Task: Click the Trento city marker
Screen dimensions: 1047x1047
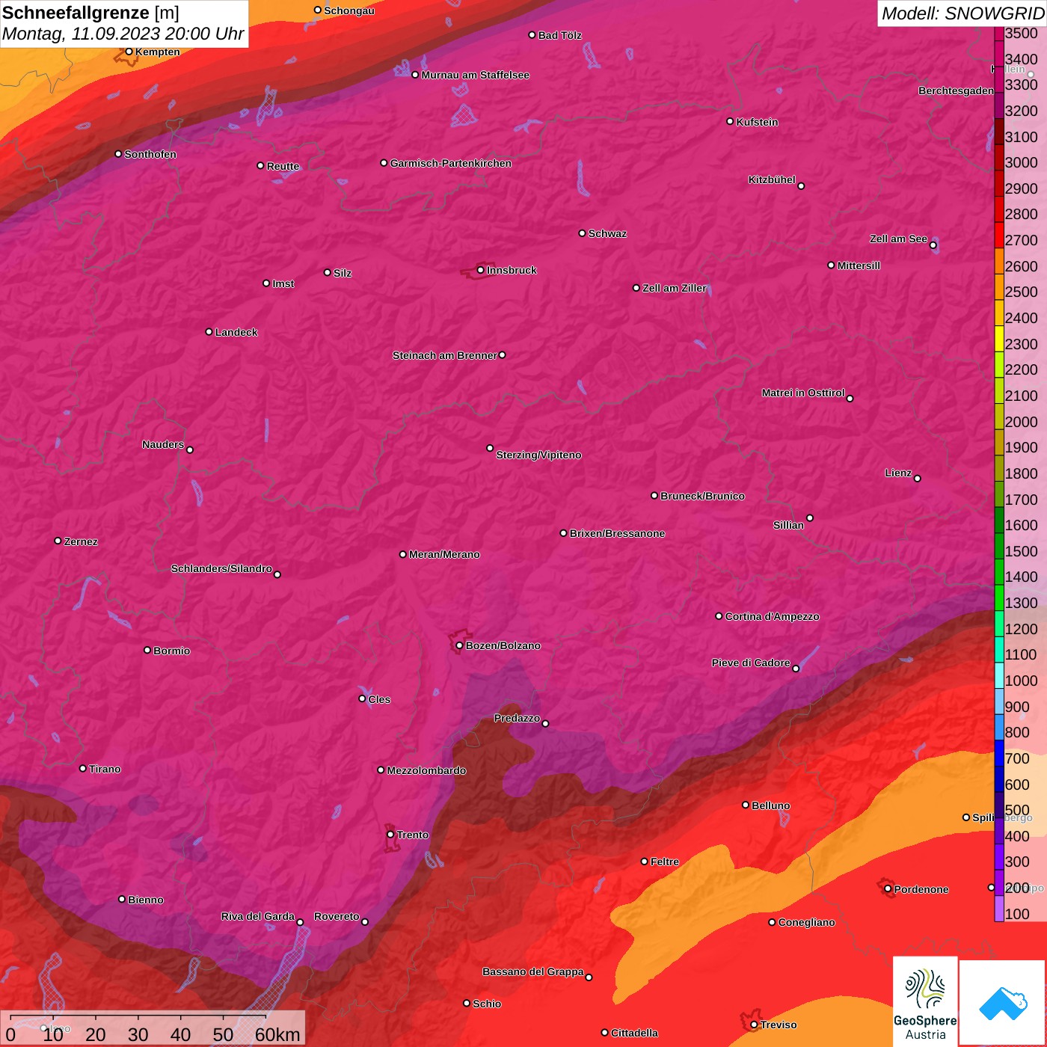Action: (x=390, y=835)
